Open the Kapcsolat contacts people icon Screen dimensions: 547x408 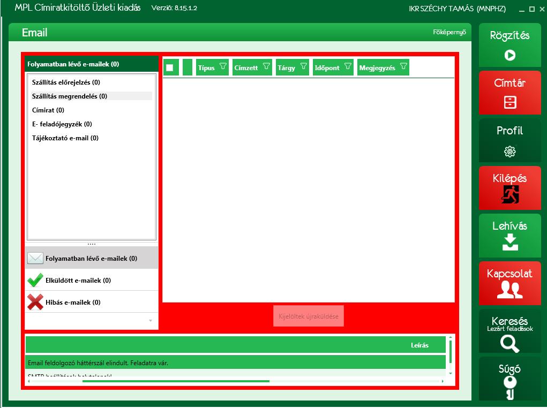tap(509, 290)
